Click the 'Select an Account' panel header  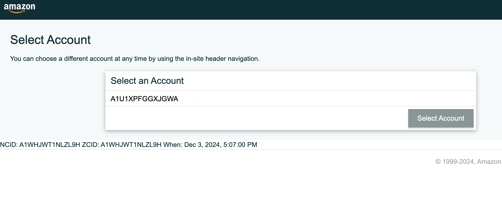147,81
